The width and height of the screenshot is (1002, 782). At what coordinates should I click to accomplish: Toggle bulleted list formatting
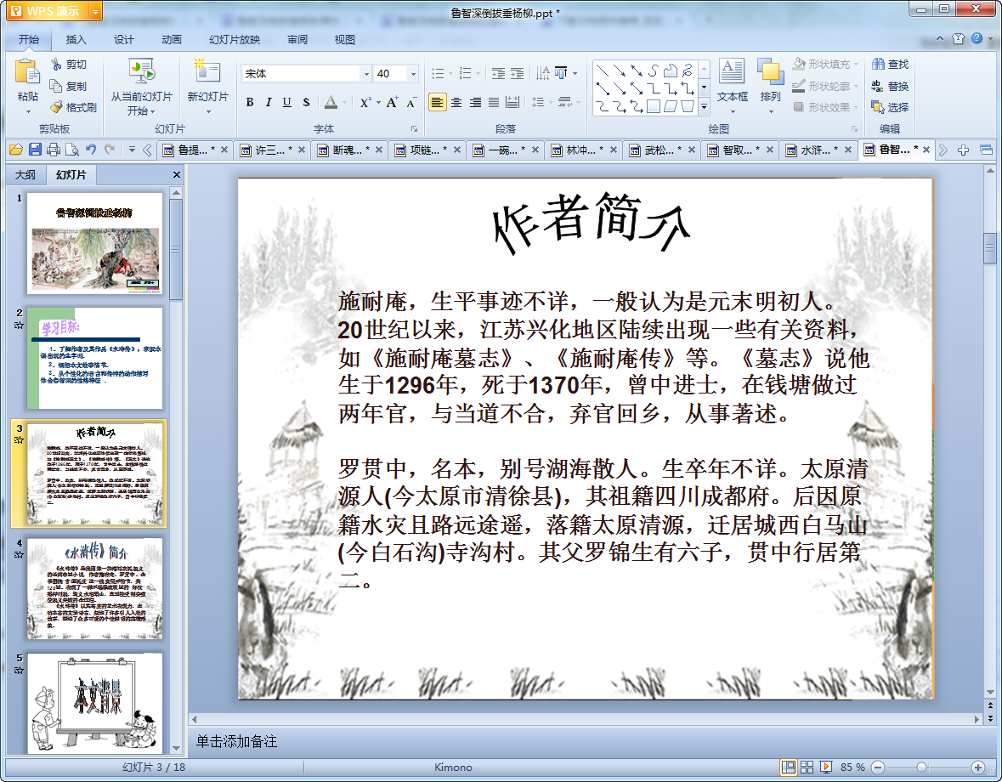(438, 73)
